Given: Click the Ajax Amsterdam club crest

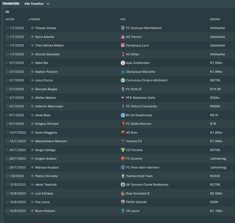Looking at the screenshot, I should pyautogui.click(x=123, y=63).
